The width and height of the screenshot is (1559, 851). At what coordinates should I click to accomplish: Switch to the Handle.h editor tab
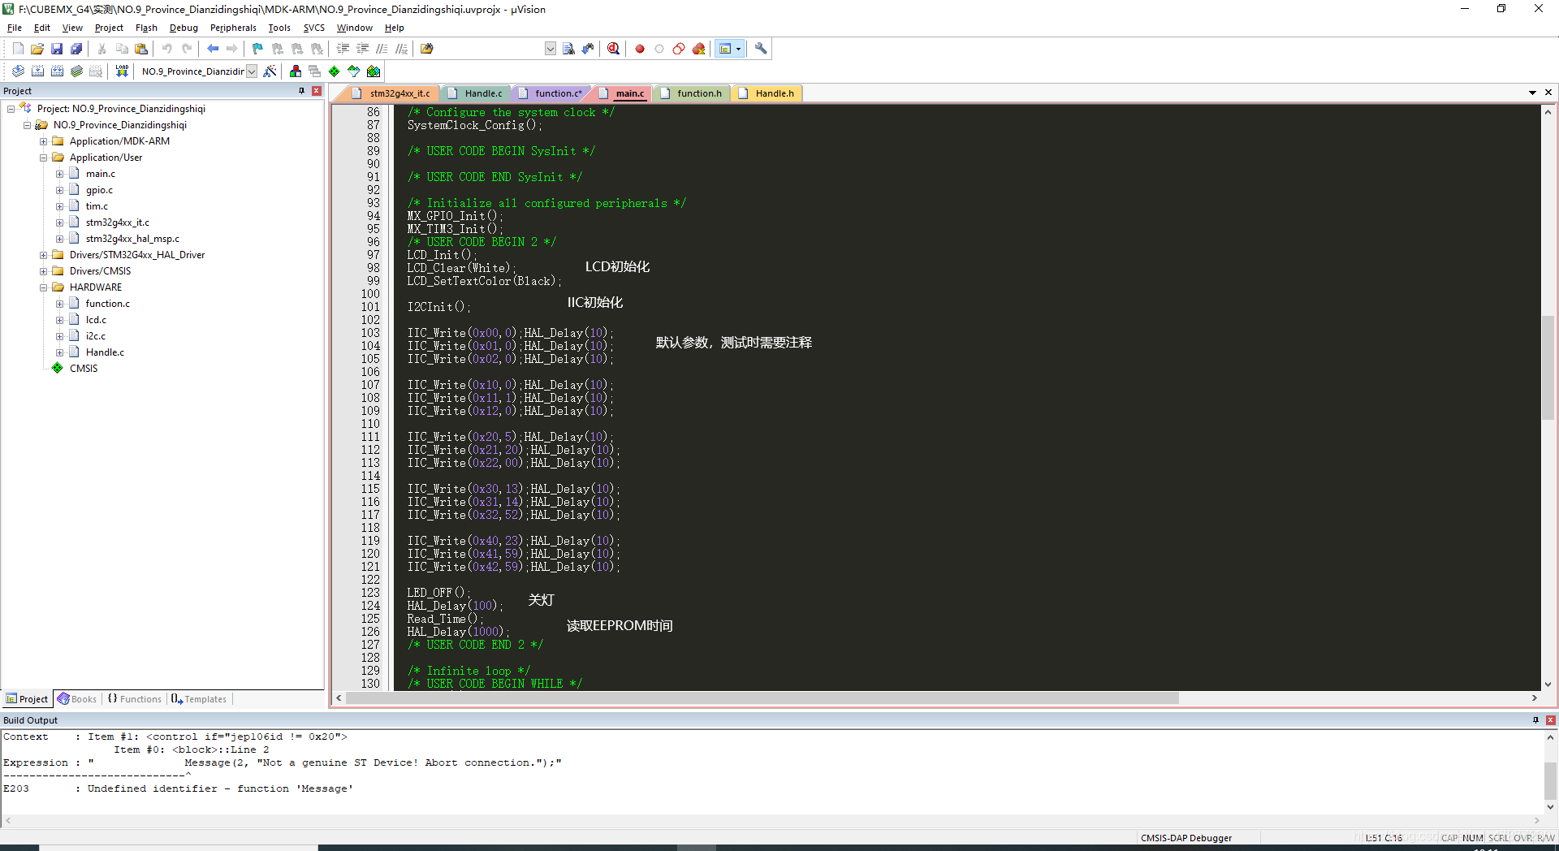point(769,93)
